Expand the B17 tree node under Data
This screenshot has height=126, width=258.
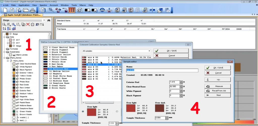8,43
